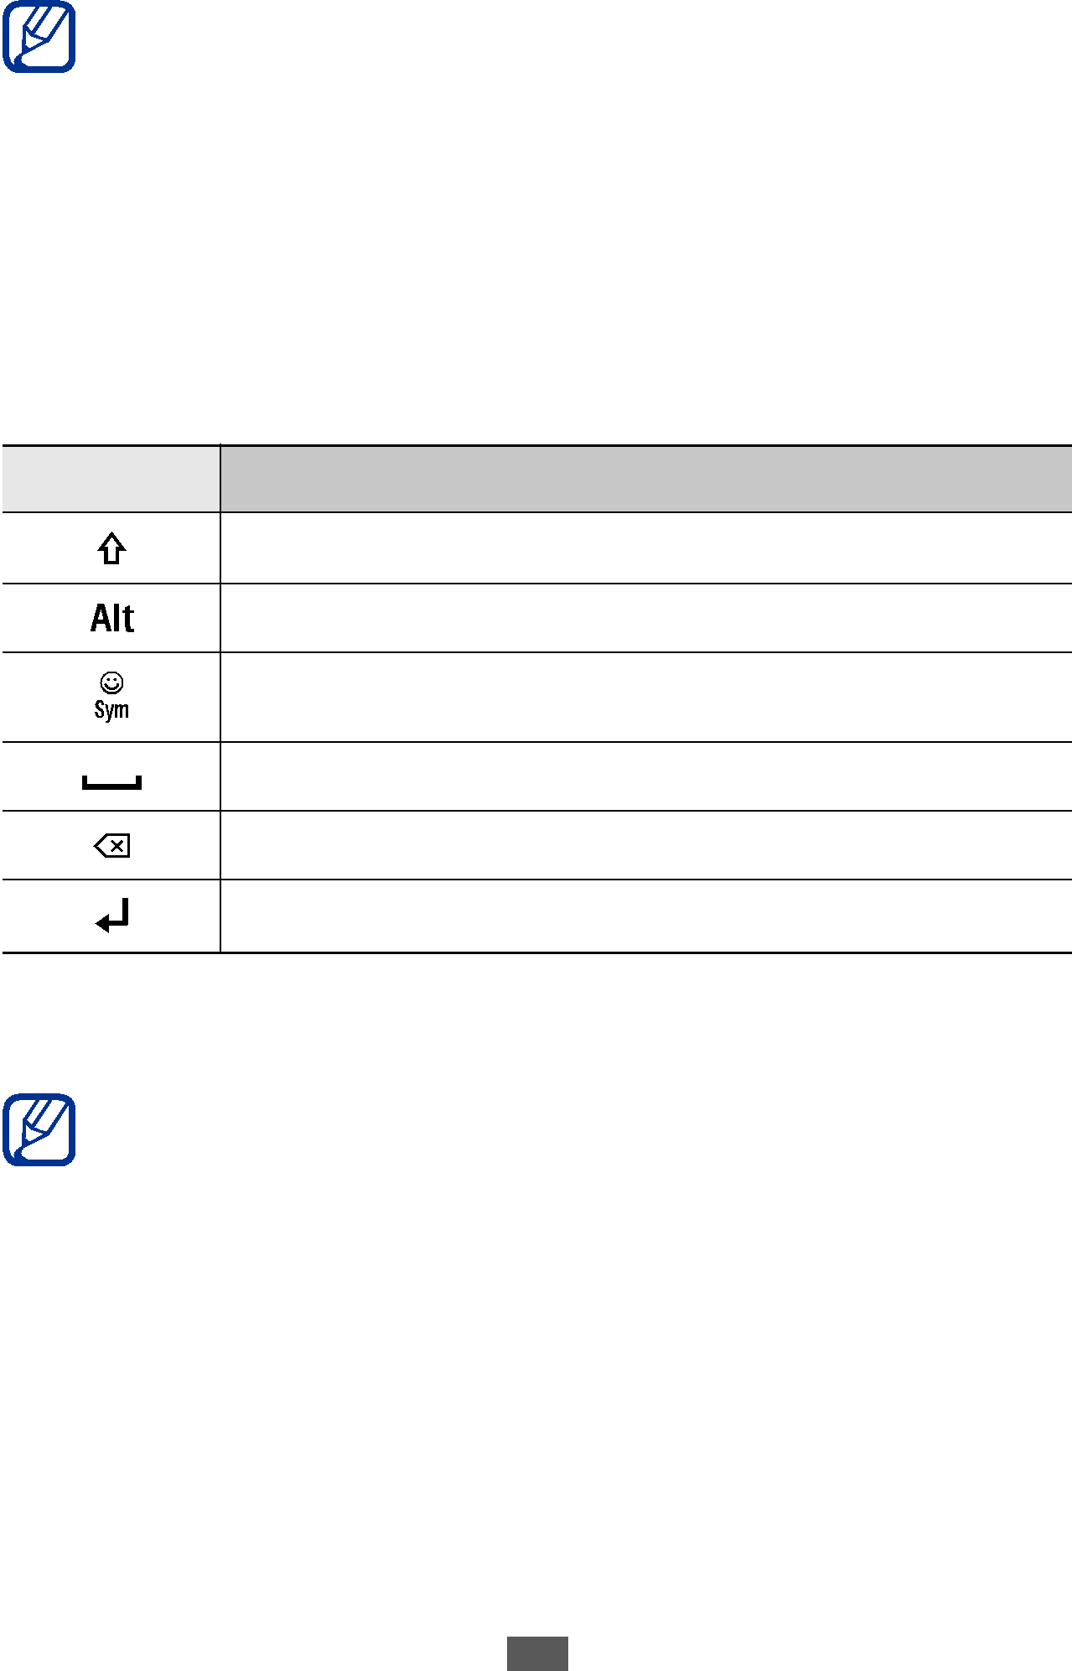This screenshot has height=1671, width=1072.
Task: Click the blank cell beside Sym key
Action: coord(646,697)
